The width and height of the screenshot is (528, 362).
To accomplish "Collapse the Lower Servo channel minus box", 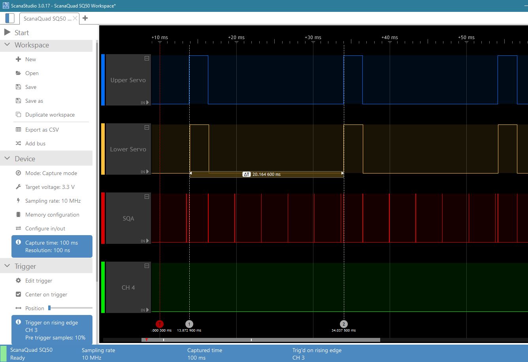I will (x=147, y=127).
